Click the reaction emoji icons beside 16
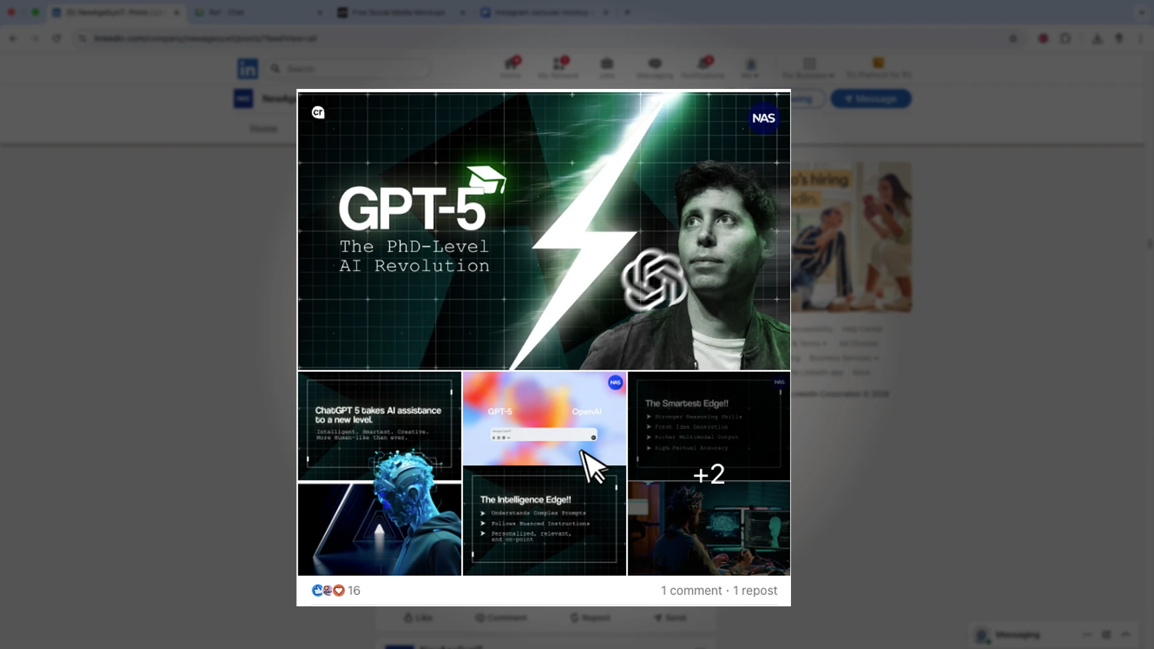The height and width of the screenshot is (649, 1154). (x=328, y=591)
